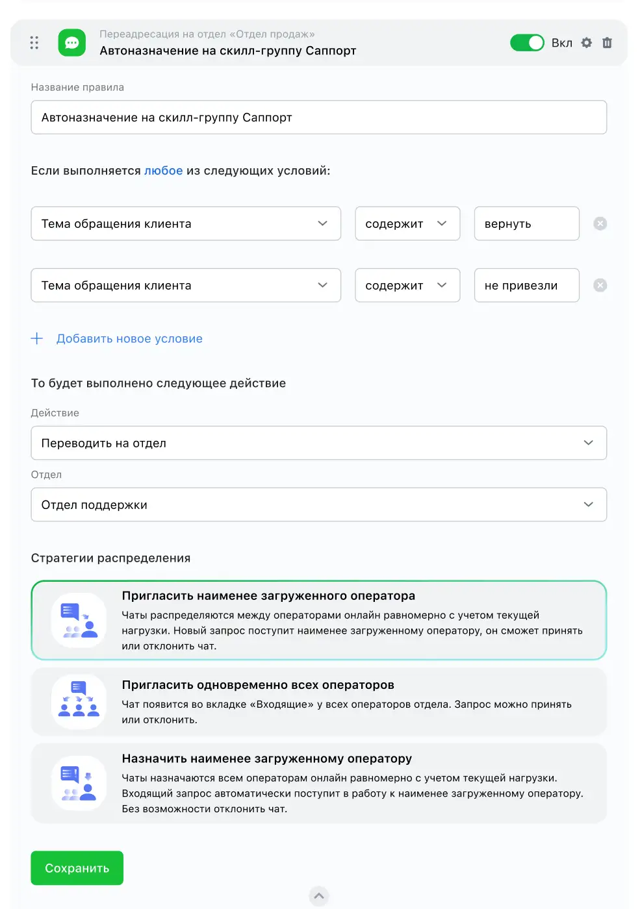This screenshot has width=640, height=909.
Task: Open rule settings gear icon
Action: coord(587,43)
